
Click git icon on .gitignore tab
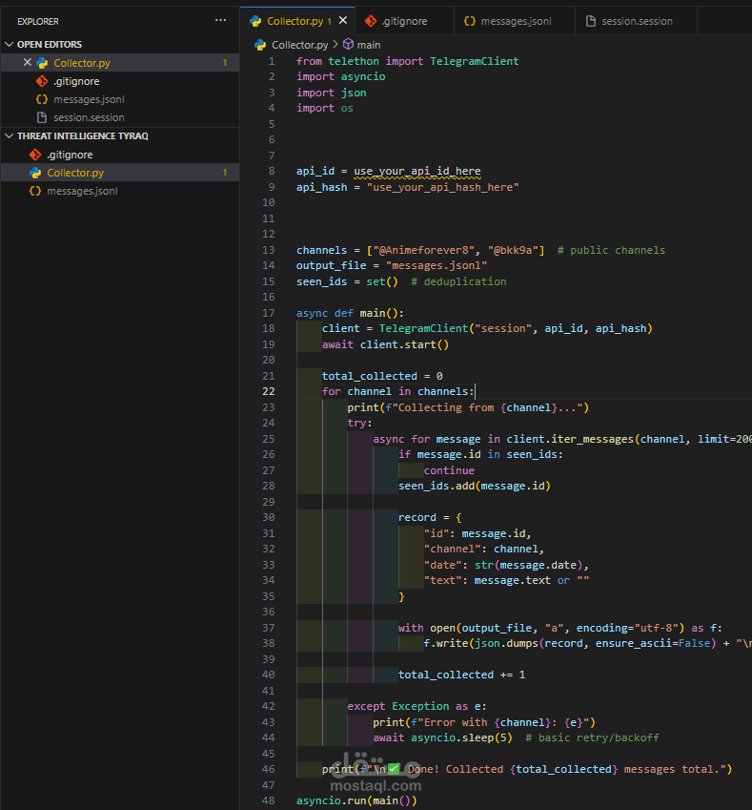click(x=370, y=21)
